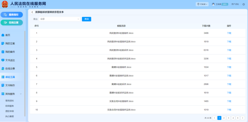This screenshot has width=248, height=122.
Task: Click the user avatar icon
Action: pyautogui.click(x=213, y=4)
